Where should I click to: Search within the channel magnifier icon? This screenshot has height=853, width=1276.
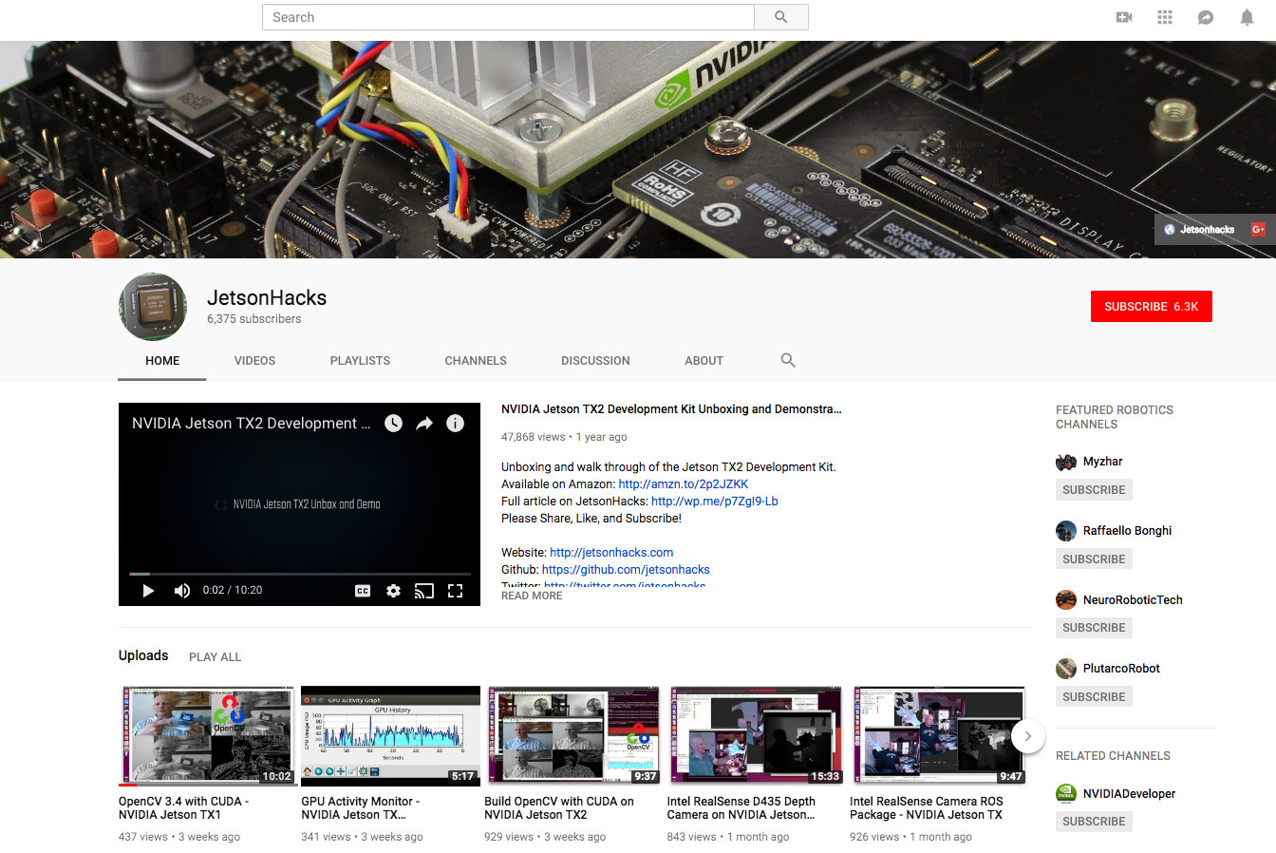click(x=788, y=360)
